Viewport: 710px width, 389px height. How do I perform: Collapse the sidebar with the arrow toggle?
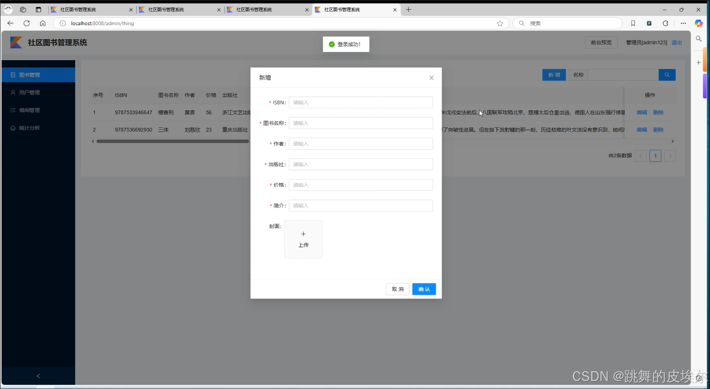tap(38, 376)
